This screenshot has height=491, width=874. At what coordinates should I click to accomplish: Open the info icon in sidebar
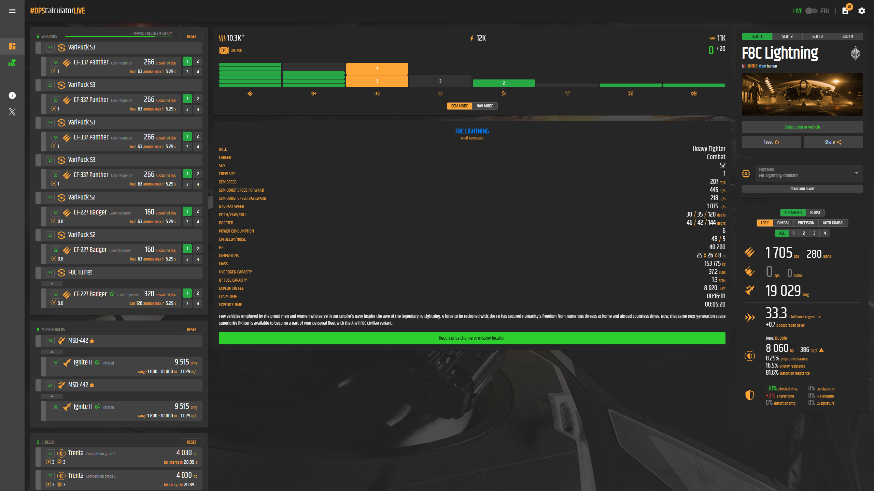coord(12,95)
